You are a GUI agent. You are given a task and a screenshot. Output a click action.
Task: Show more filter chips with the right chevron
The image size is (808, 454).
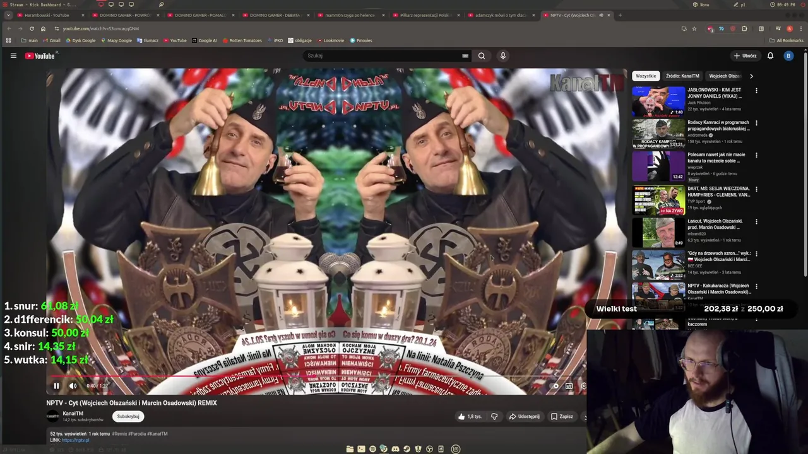(751, 76)
